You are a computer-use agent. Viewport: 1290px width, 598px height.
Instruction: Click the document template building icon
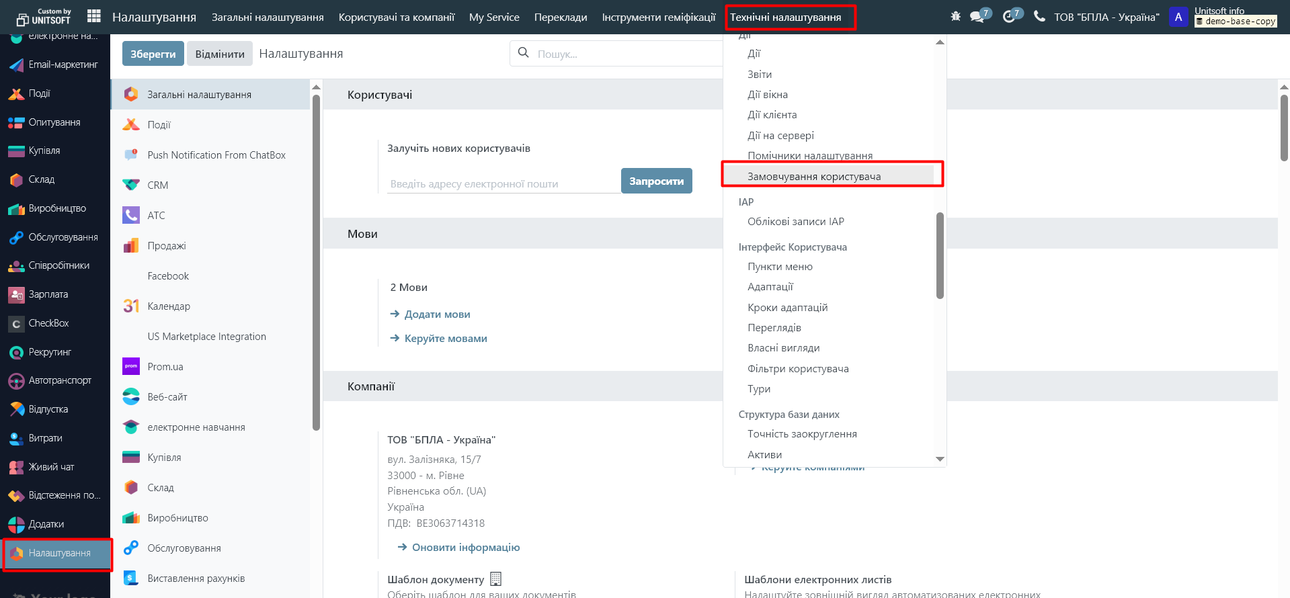496,579
